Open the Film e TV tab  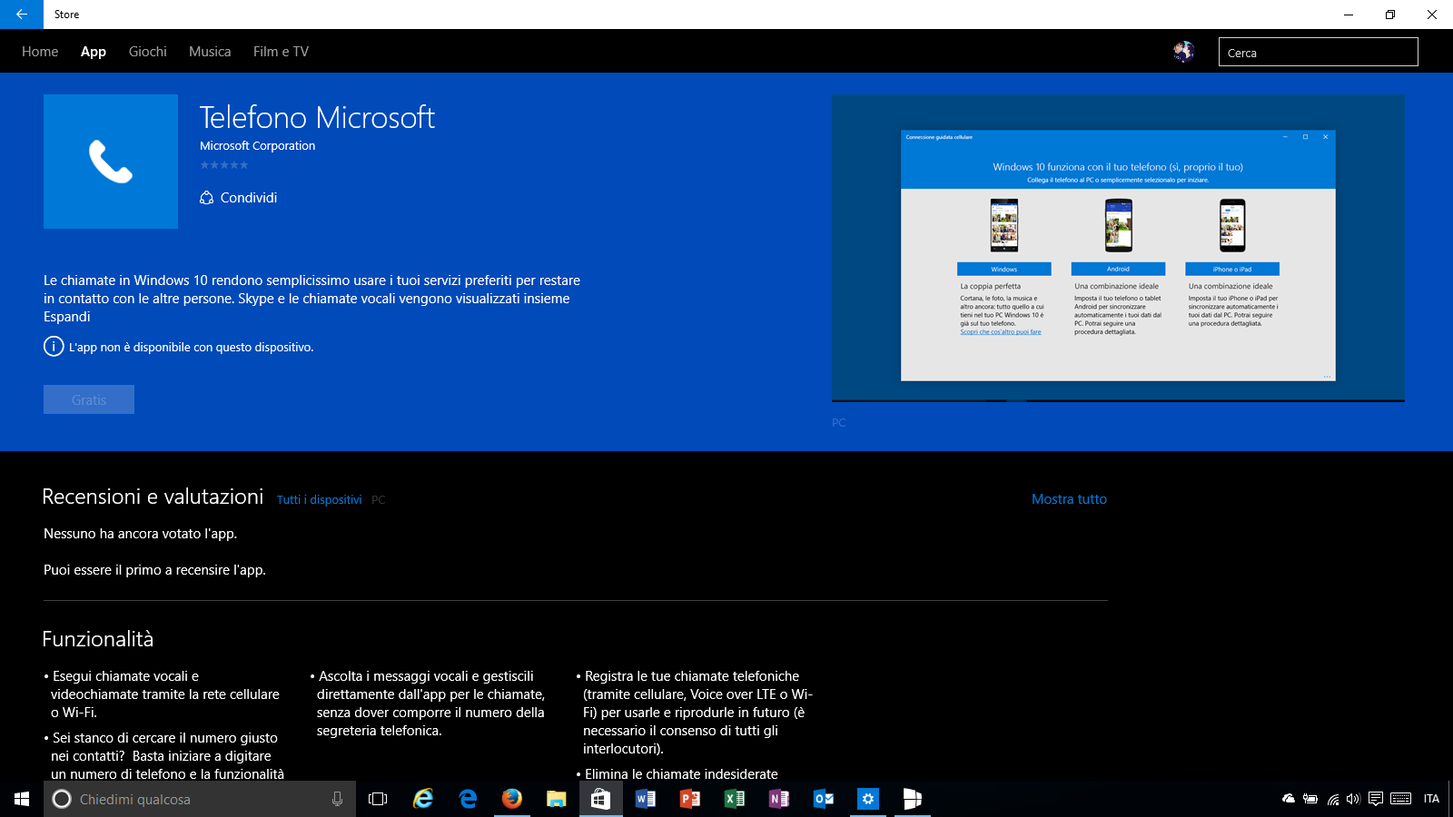[x=281, y=52]
